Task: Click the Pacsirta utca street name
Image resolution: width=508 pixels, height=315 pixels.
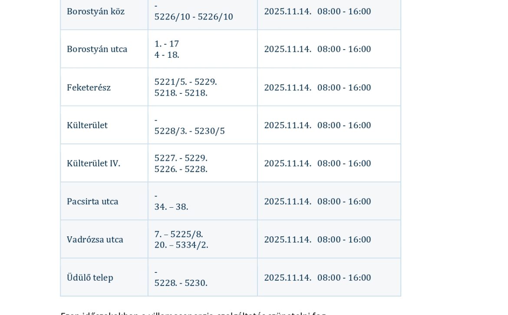Action: (x=92, y=202)
